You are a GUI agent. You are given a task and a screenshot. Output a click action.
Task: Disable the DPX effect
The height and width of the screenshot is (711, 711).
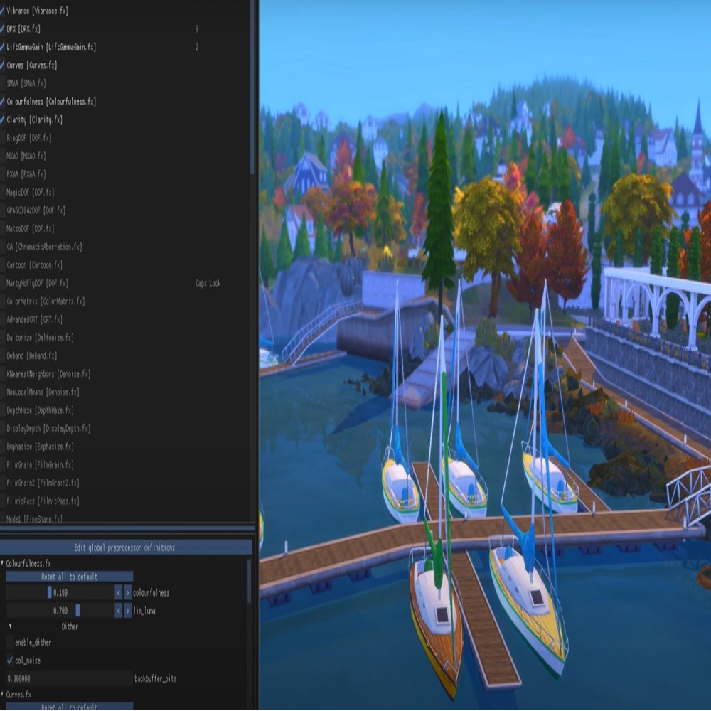(2, 28)
